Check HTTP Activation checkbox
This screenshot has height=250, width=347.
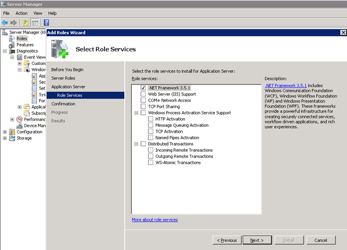151,119
